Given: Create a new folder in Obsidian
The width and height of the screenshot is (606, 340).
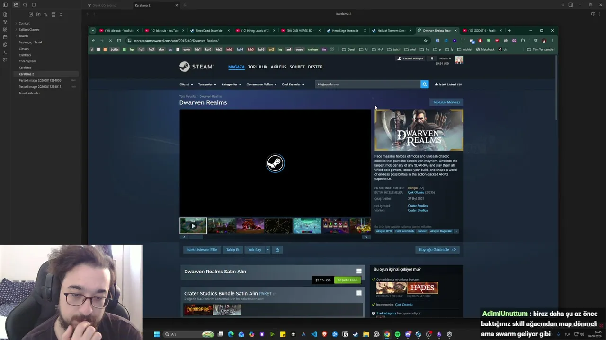Looking at the screenshot, I should pos(38,14).
